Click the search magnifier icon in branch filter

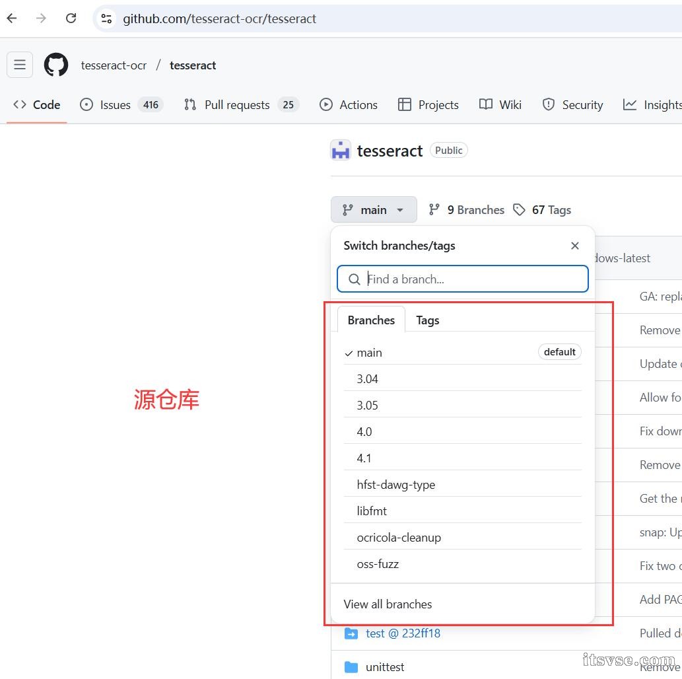point(355,279)
